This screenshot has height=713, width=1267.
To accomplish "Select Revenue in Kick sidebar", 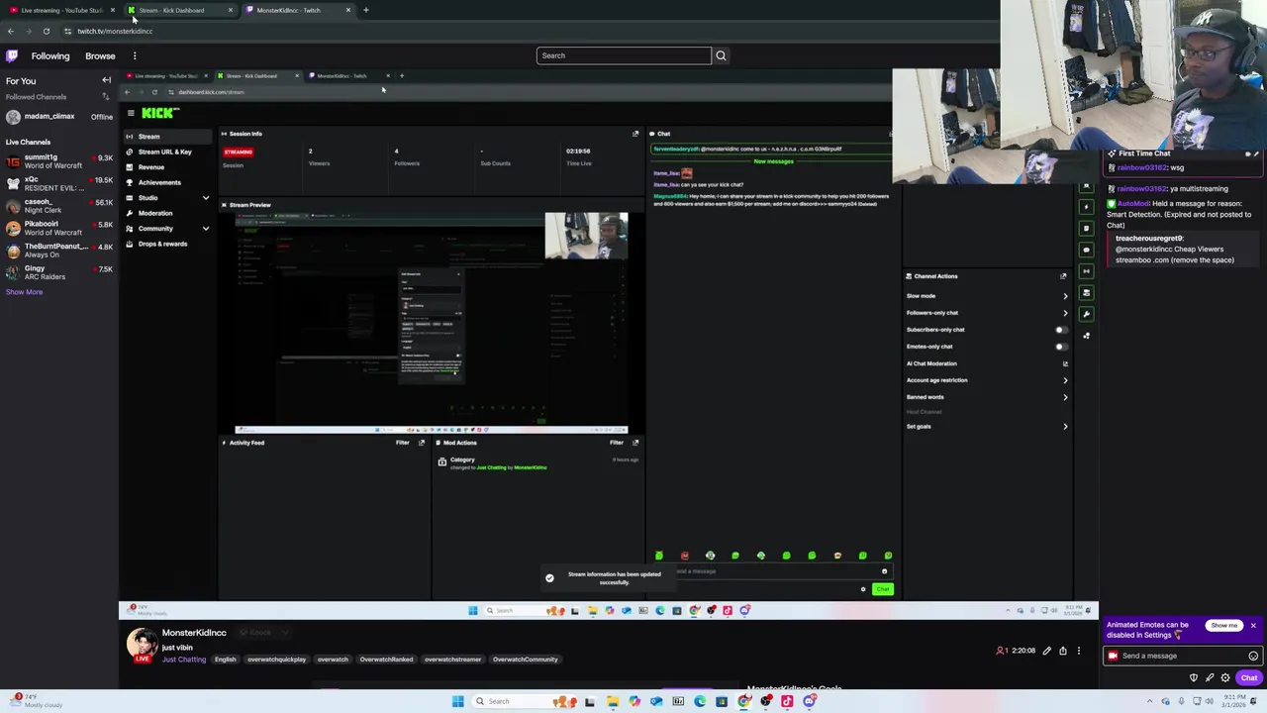I will 150,167.
